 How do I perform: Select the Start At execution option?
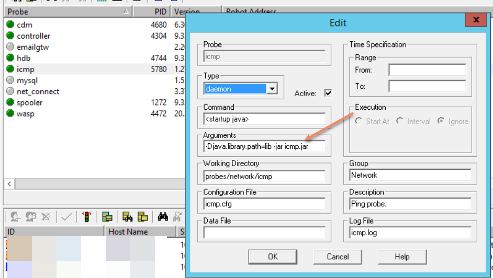pos(358,121)
